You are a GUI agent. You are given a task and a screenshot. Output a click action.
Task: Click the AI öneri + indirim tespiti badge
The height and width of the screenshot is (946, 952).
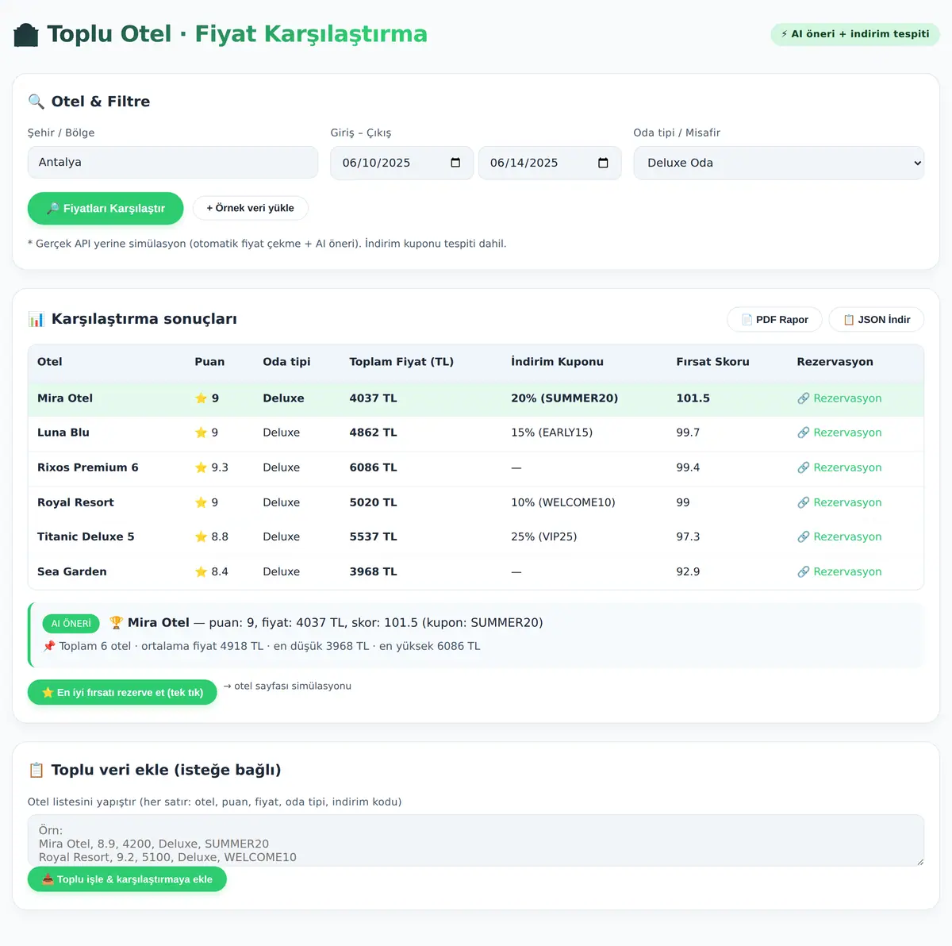coord(855,34)
